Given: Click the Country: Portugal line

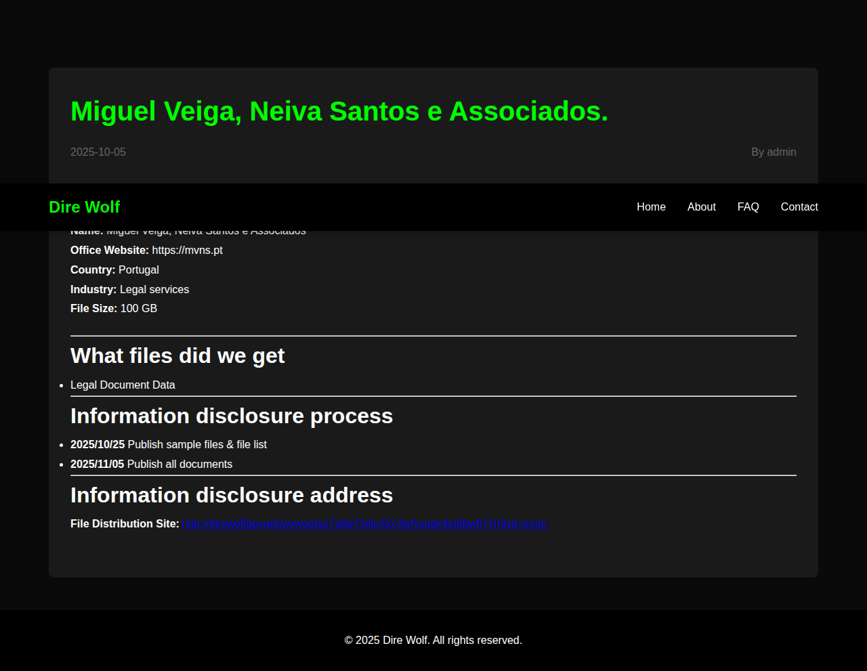Looking at the screenshot, I should [x=115, y=270].
